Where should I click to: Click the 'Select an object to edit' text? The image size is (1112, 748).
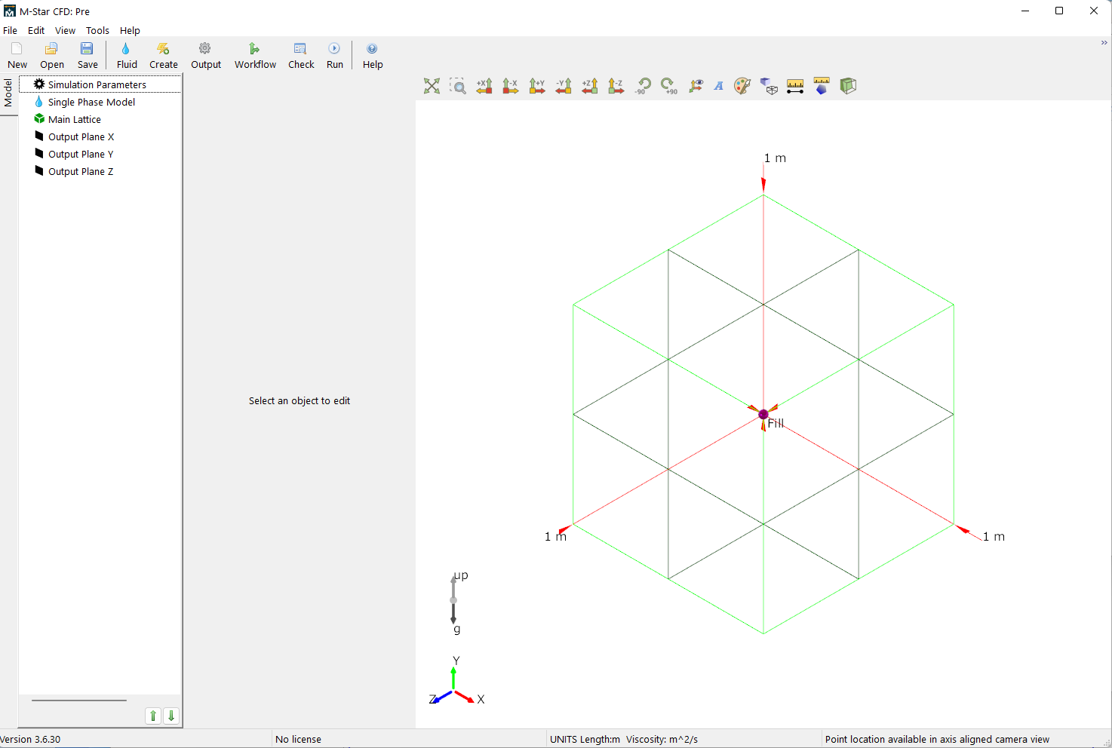click(300, 400)
